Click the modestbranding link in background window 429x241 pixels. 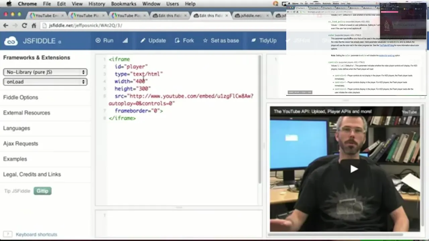pos(386,56)
